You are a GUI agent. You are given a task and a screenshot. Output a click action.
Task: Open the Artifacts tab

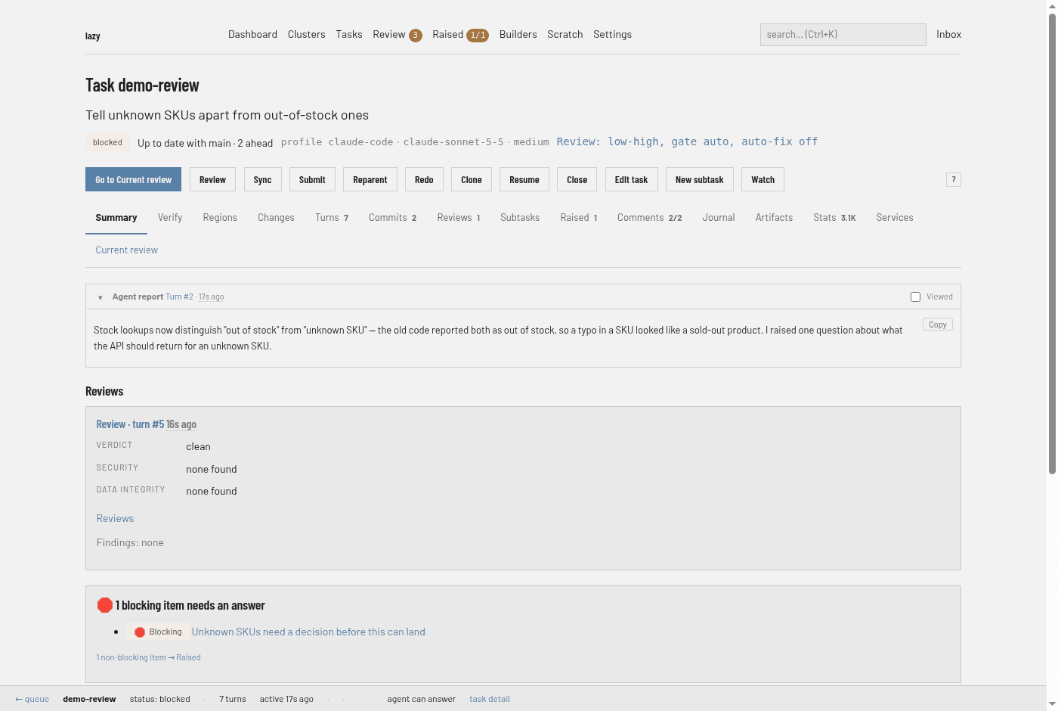(774, 218)
